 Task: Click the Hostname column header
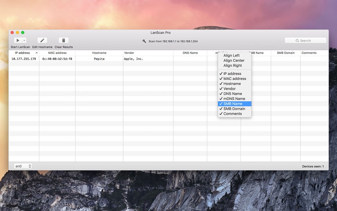tap(99, 53)
